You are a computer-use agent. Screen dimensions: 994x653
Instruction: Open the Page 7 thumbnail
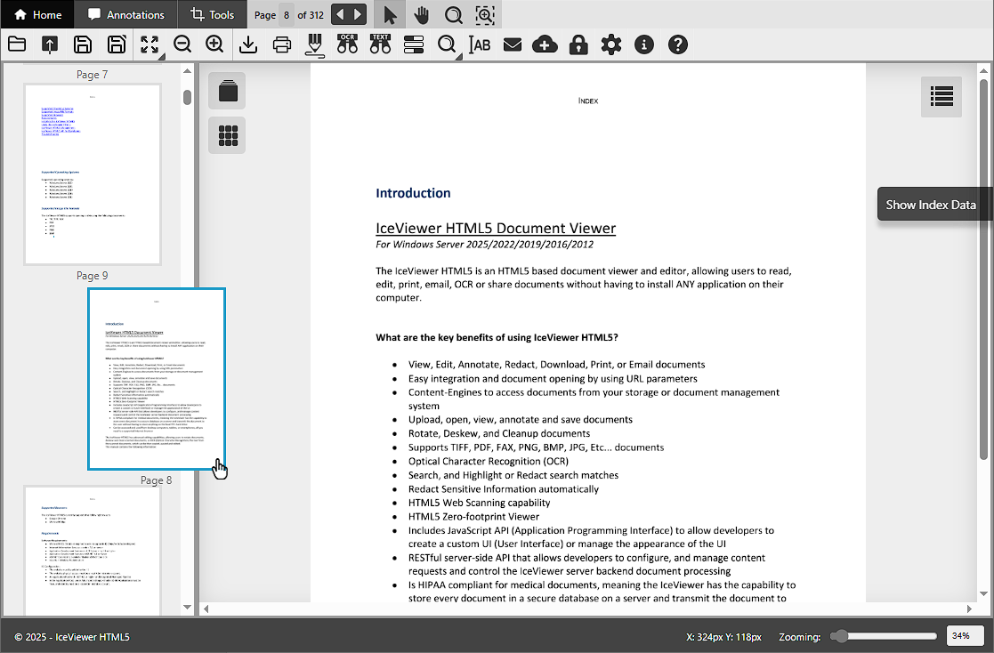pos(93,174)
